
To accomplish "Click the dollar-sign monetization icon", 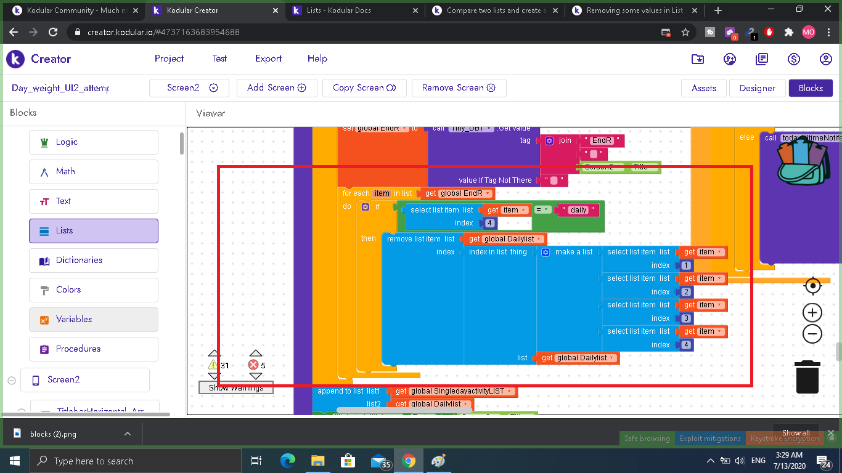I will coord(794,59).
